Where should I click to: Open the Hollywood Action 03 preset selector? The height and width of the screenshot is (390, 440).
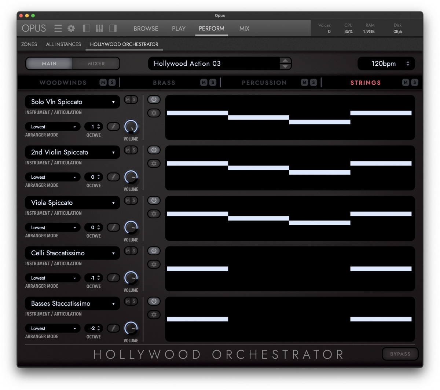[x=216, y=63]
